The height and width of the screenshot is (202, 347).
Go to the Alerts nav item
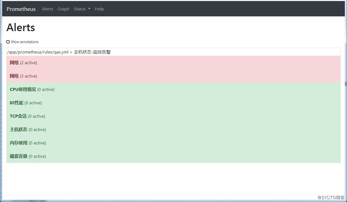(48, 9)
